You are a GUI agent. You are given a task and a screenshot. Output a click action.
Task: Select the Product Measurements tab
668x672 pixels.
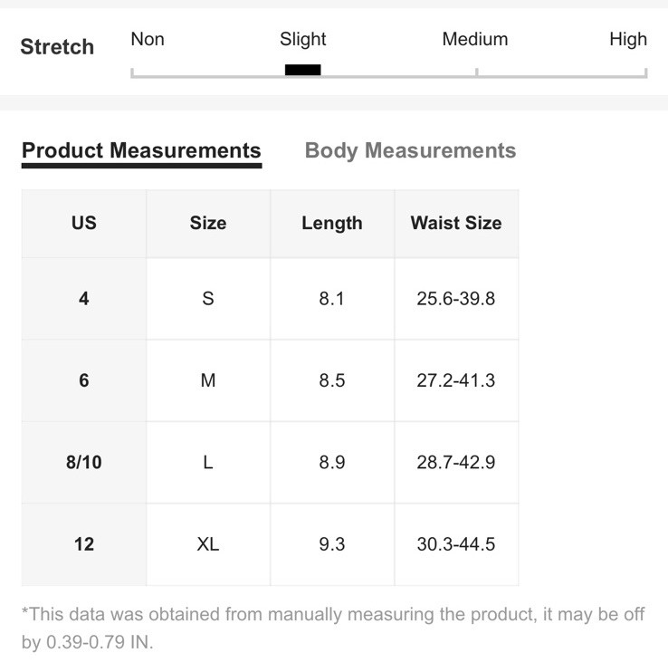pyautogui.click(x=141, y=151)
